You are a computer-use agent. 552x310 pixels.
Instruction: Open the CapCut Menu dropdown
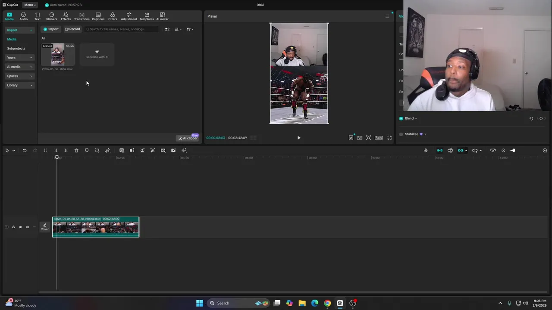(30, 5)
